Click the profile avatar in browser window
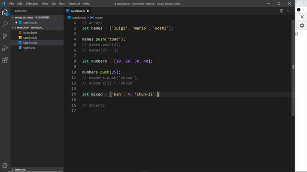 (298, 10)
